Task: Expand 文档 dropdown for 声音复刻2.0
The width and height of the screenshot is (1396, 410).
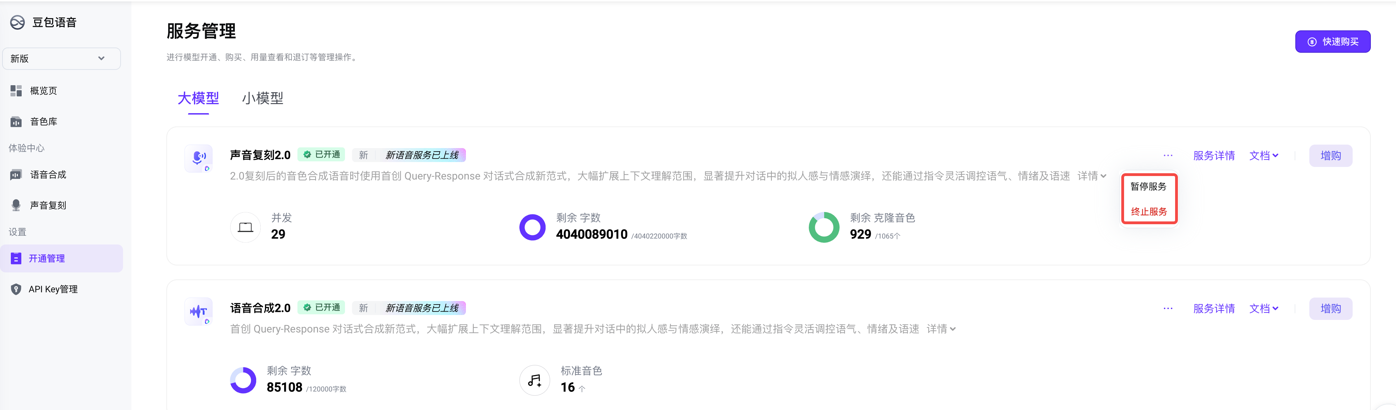Action: 1264,156
